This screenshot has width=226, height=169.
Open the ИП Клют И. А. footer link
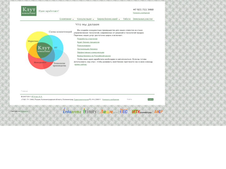coord(37,97)
